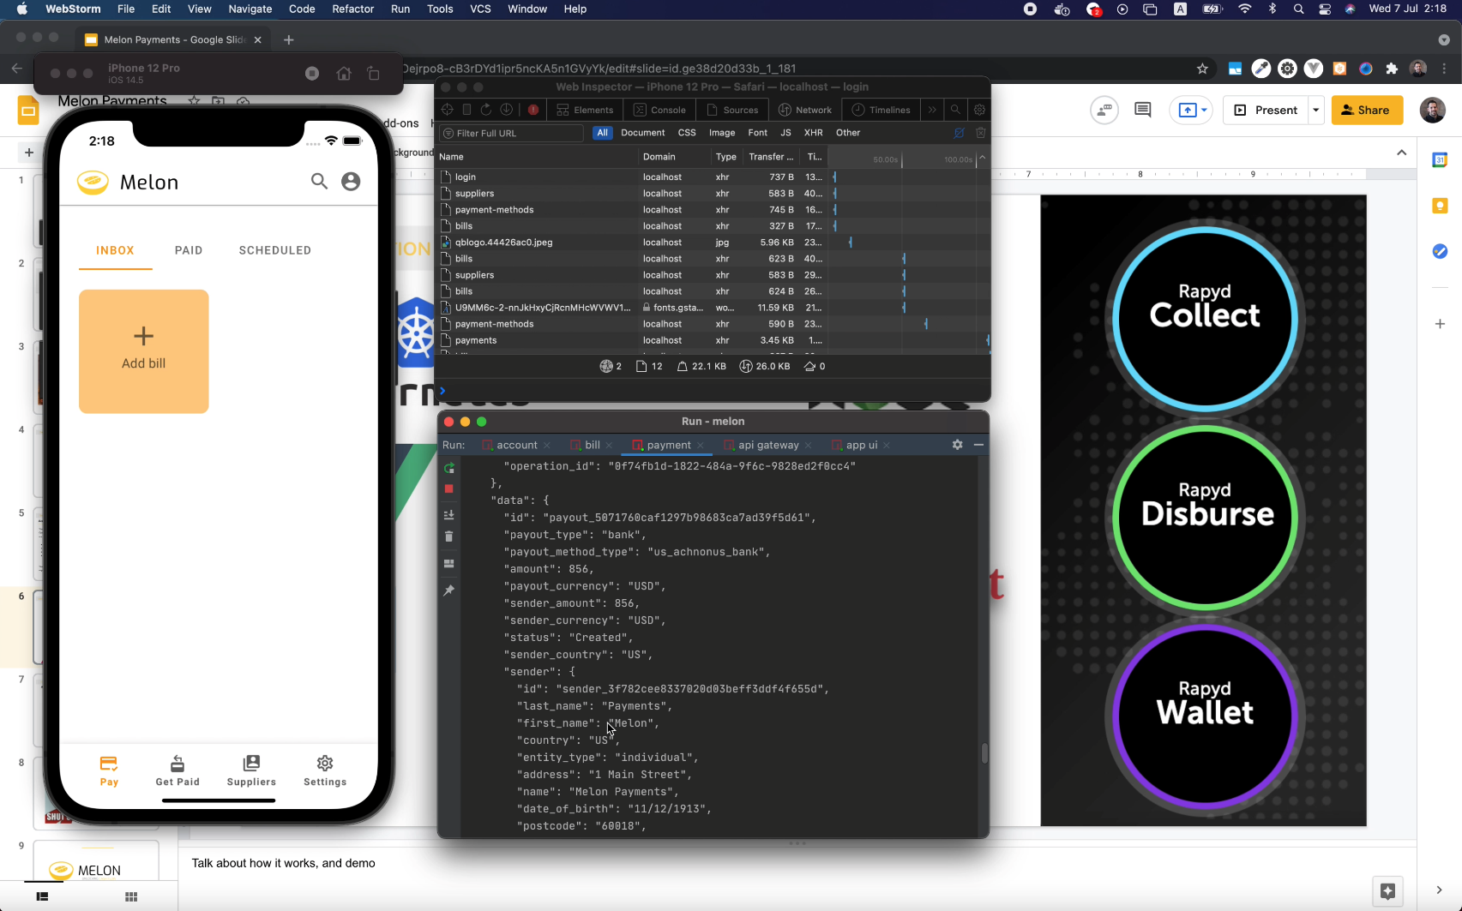The width and height of the screenshot is (1462, 911).
Task: Filter network requests by Other
Action: point(848,133)
